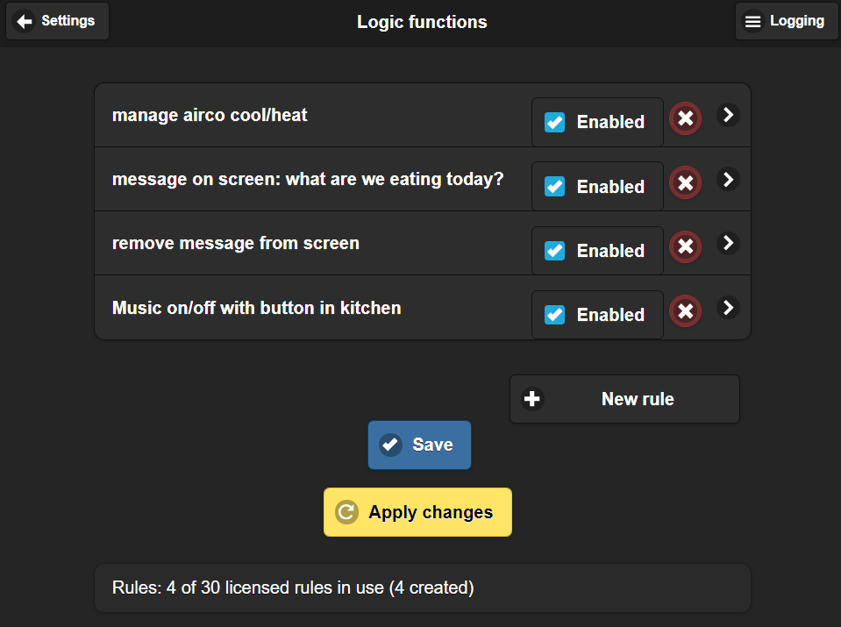Expand the Music on/off kitchen rule chevron
Screen dimensions: 841x627
pyautogui.click(x=728, y=308)
